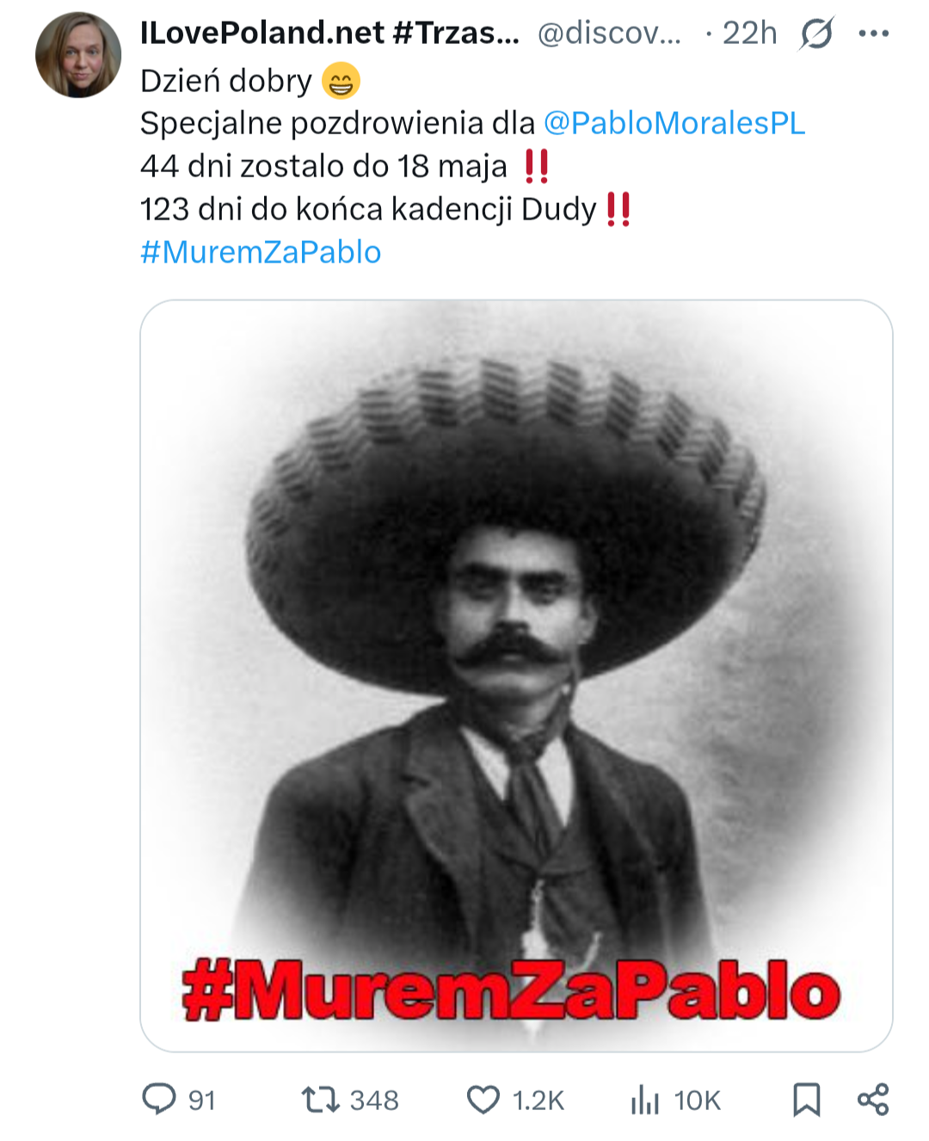Open the Grok explain post icon
This screenshot has height=1141, width=929.
click(x=816, y=34)
